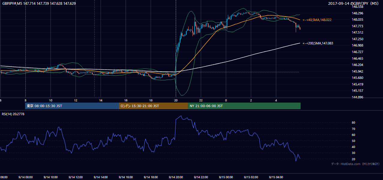Click the HistData.com data source note
Viewport: 383px width, 180px height.
point(355,164)
